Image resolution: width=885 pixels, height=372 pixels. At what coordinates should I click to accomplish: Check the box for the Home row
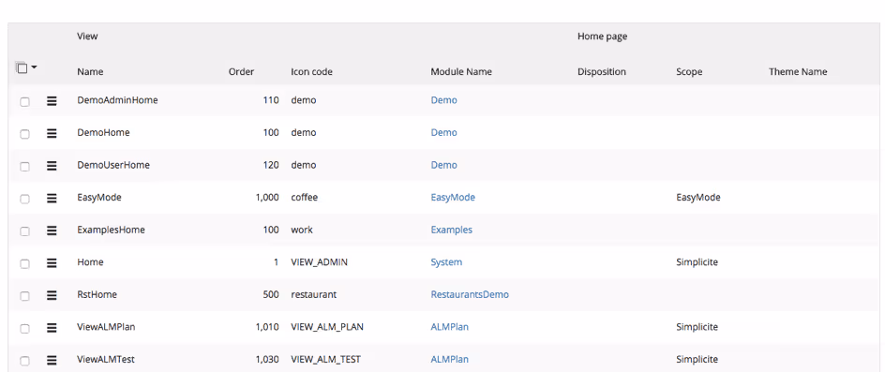[24, 263]
